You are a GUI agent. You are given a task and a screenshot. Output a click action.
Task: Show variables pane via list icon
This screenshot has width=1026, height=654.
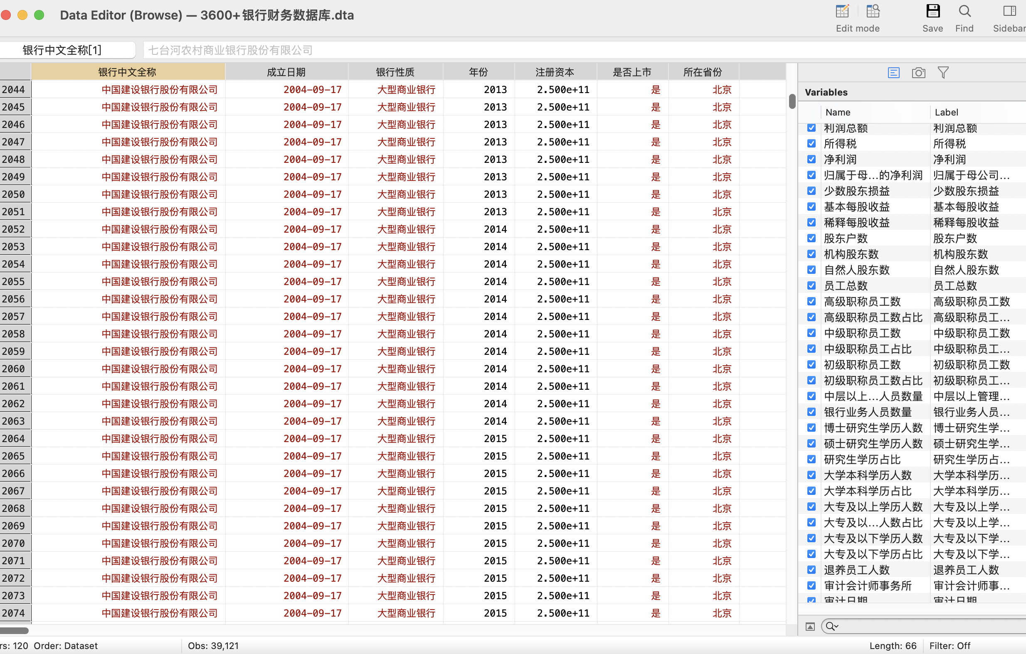pos(893,73)
